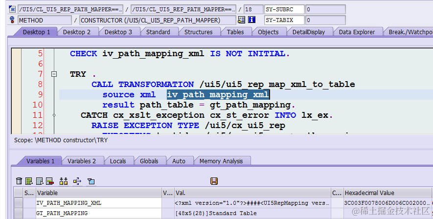This screenshot has height=219, width=433.
Task: Click the line number field showing 18
Action: (x=253, y=9)
